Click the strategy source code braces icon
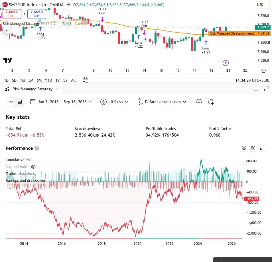The height and width of the screenshot is (262, 272). [x=69, y=23]
